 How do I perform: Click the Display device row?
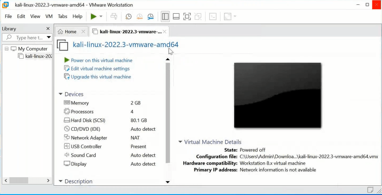click(x=110, y=164)
